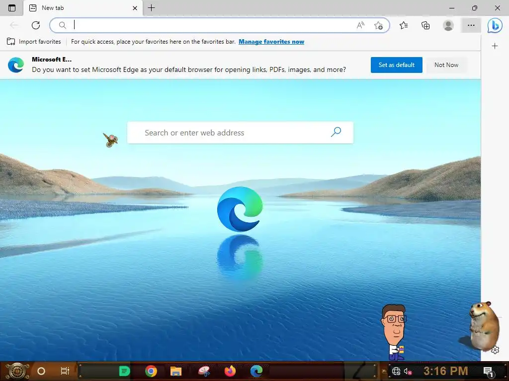Dismiss prompt with Not Now

tap(446, 65)
